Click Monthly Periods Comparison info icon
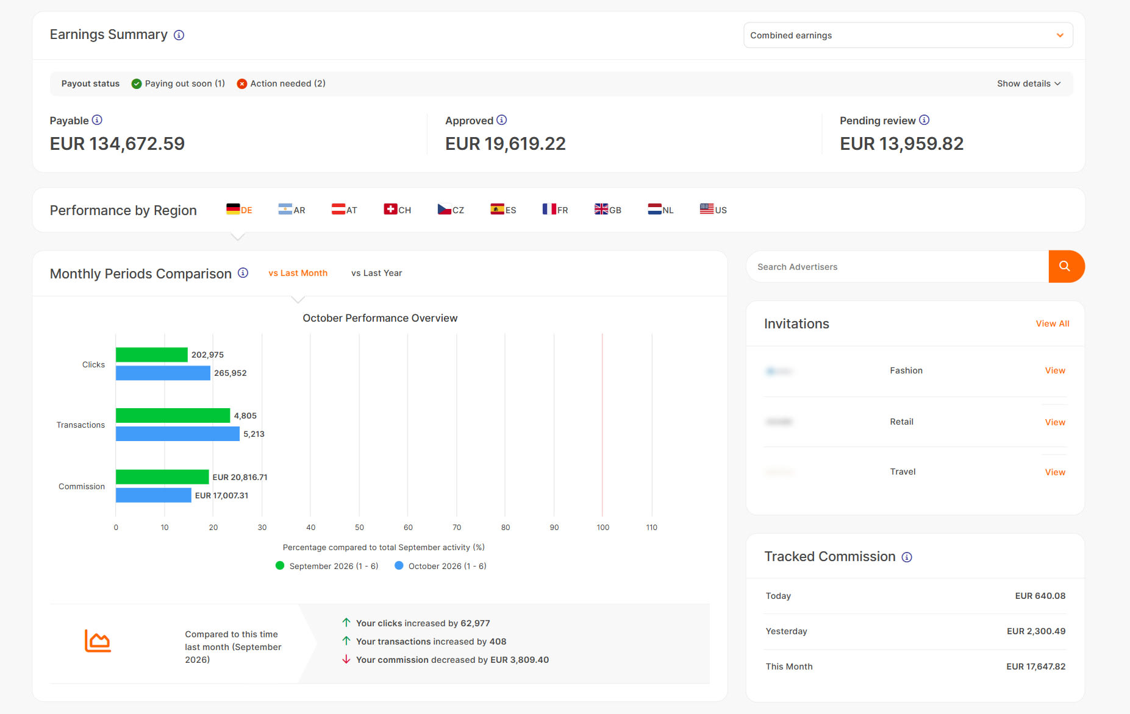The image size is (1130, 714). pyautogui.click(x=243, y=273)
